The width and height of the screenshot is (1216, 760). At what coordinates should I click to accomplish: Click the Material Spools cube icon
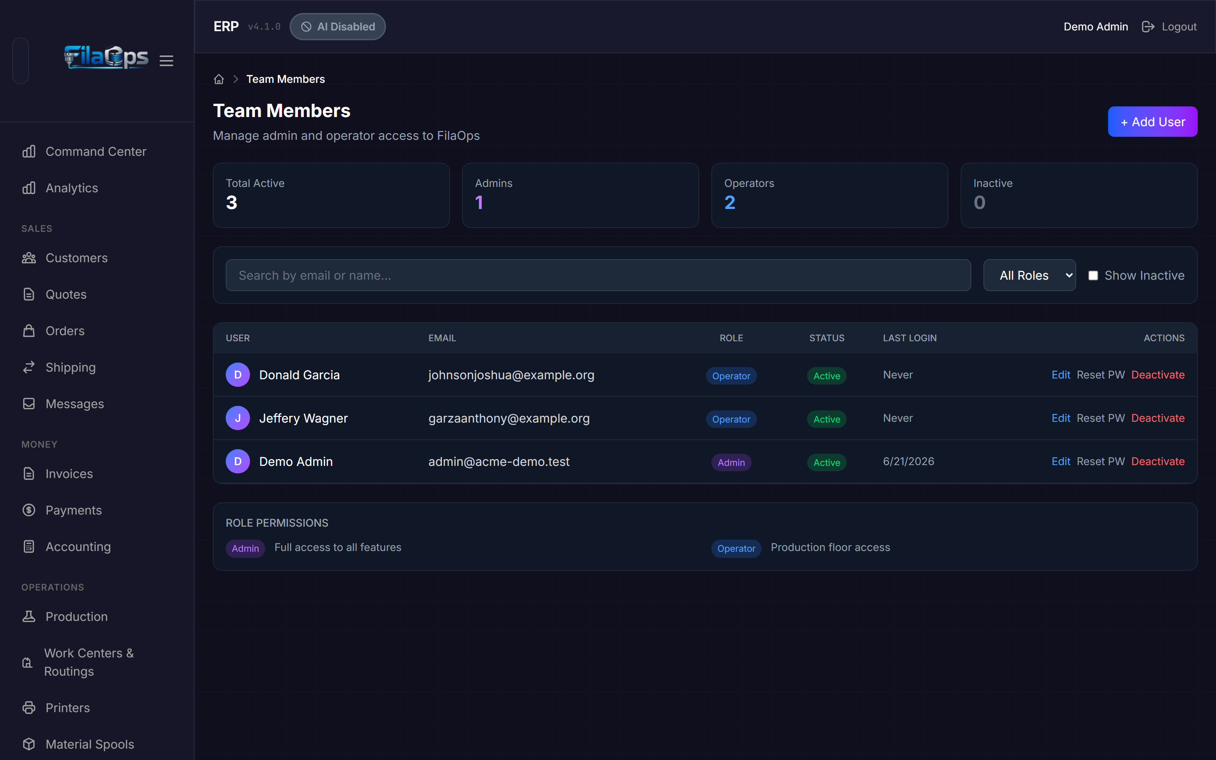coord(28,744)
